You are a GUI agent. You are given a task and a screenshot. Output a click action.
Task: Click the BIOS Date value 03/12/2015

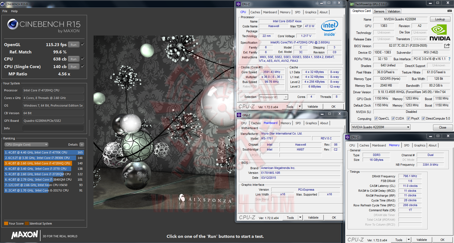[x=300, y=178]
